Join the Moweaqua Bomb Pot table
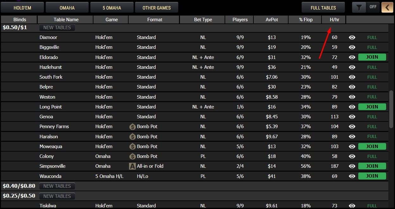This screenshot has height=209, width=395. pos(372,147)
